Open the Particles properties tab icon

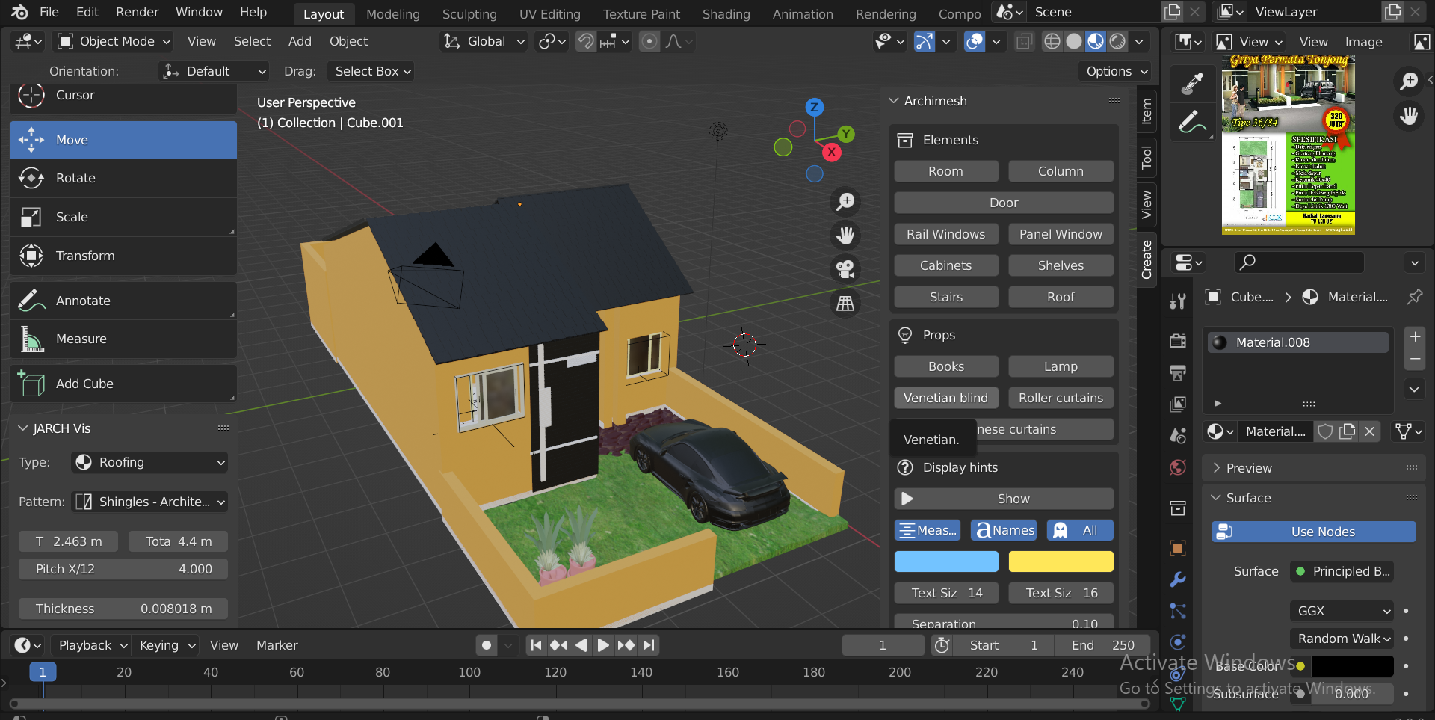click(x=1178, y=611)
